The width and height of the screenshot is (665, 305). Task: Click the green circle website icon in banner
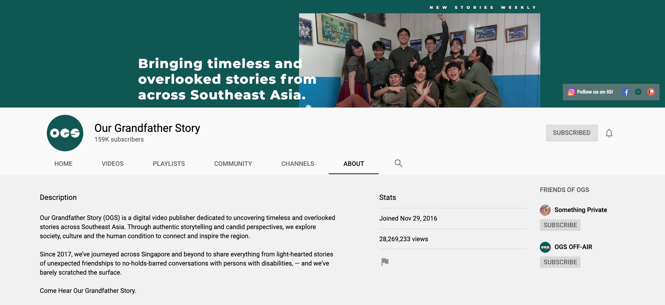638,92
